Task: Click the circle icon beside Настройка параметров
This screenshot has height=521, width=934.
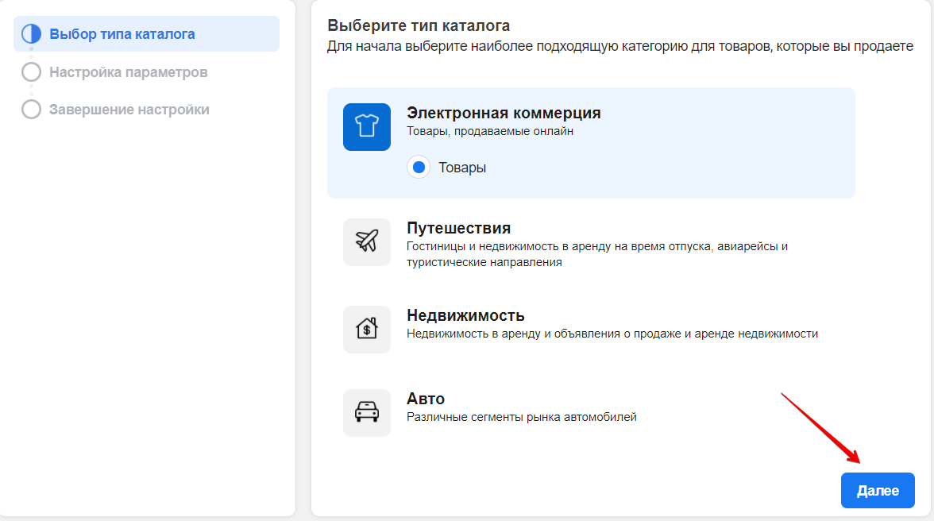Action: click(31, 72)
